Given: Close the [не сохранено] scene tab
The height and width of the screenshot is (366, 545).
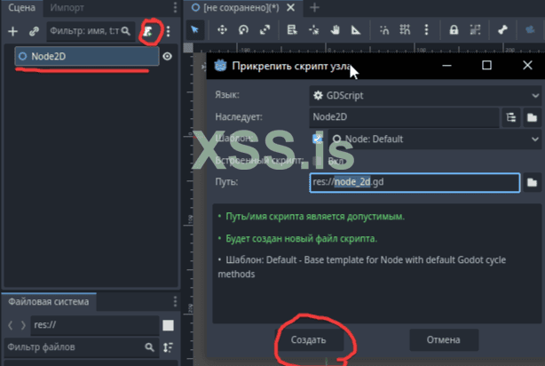Looking at the screenshot, I should click(x=290, y=7).
